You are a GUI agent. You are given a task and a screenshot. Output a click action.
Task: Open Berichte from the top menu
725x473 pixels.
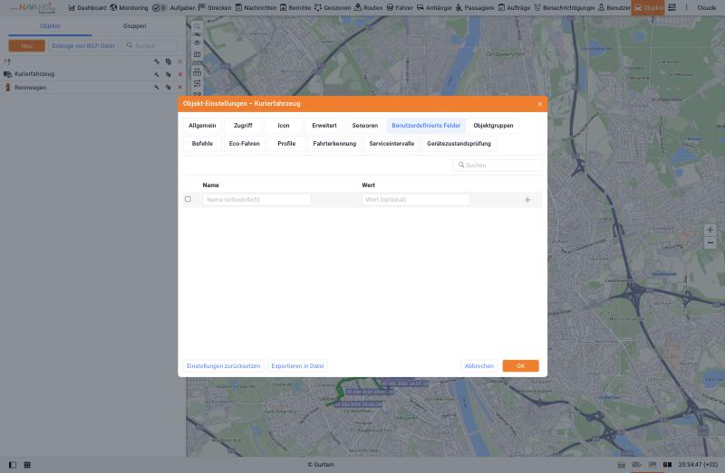(295, 8)
